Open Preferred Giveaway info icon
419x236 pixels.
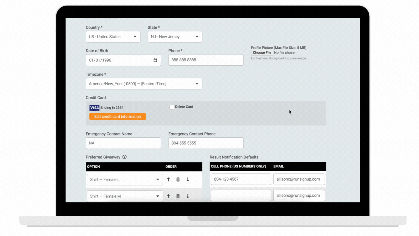[x=124, y=157]
